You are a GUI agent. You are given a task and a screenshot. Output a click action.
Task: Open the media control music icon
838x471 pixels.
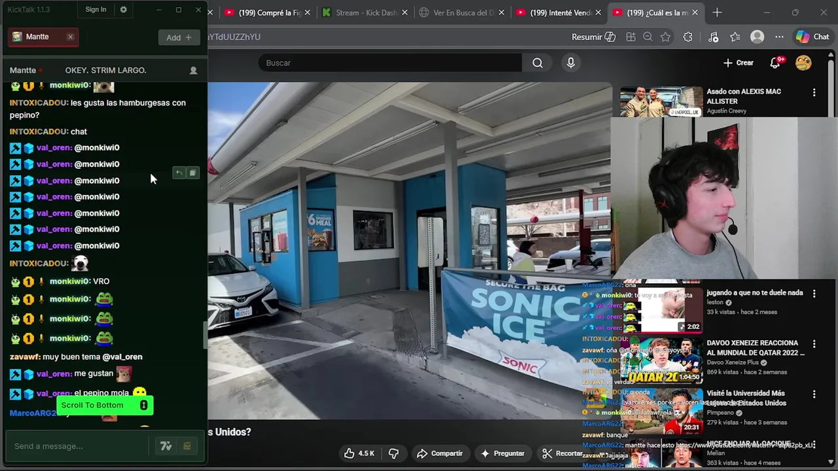[x=714, y=37]
